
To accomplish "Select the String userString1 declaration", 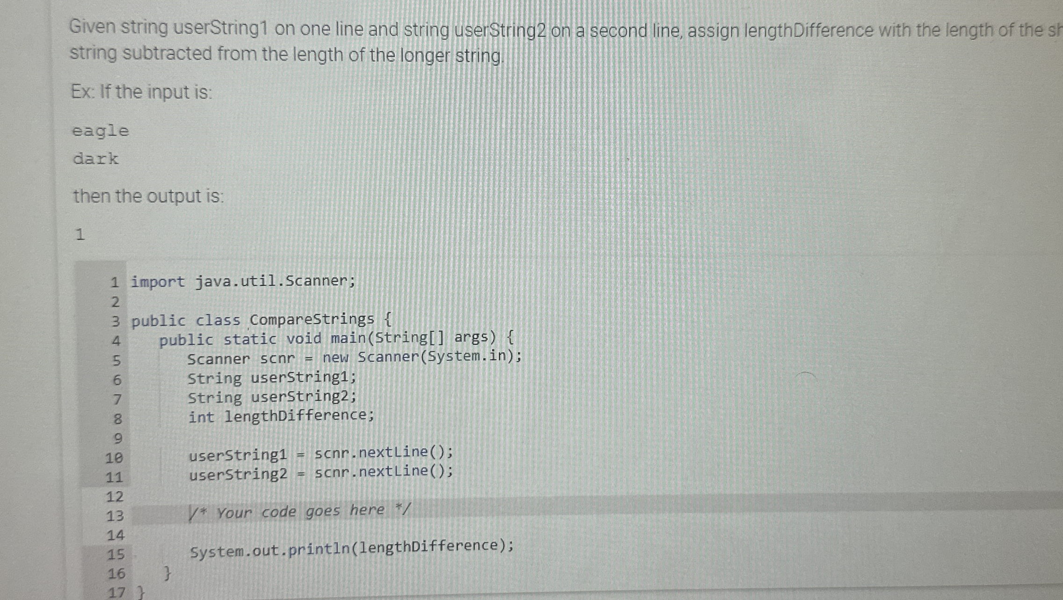I will [x=271, y=378].
